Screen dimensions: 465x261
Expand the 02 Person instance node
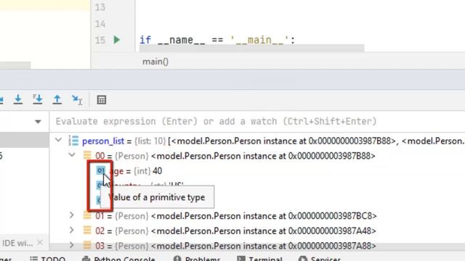[71, 230]
